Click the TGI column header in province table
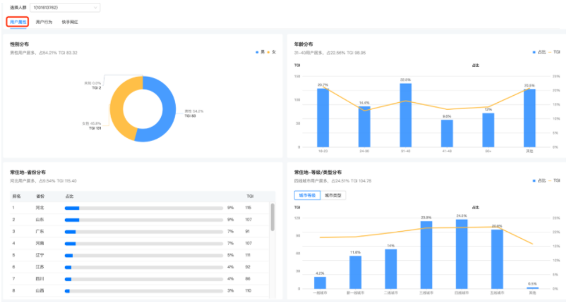 pyautogui.click(x=249, y=197)
